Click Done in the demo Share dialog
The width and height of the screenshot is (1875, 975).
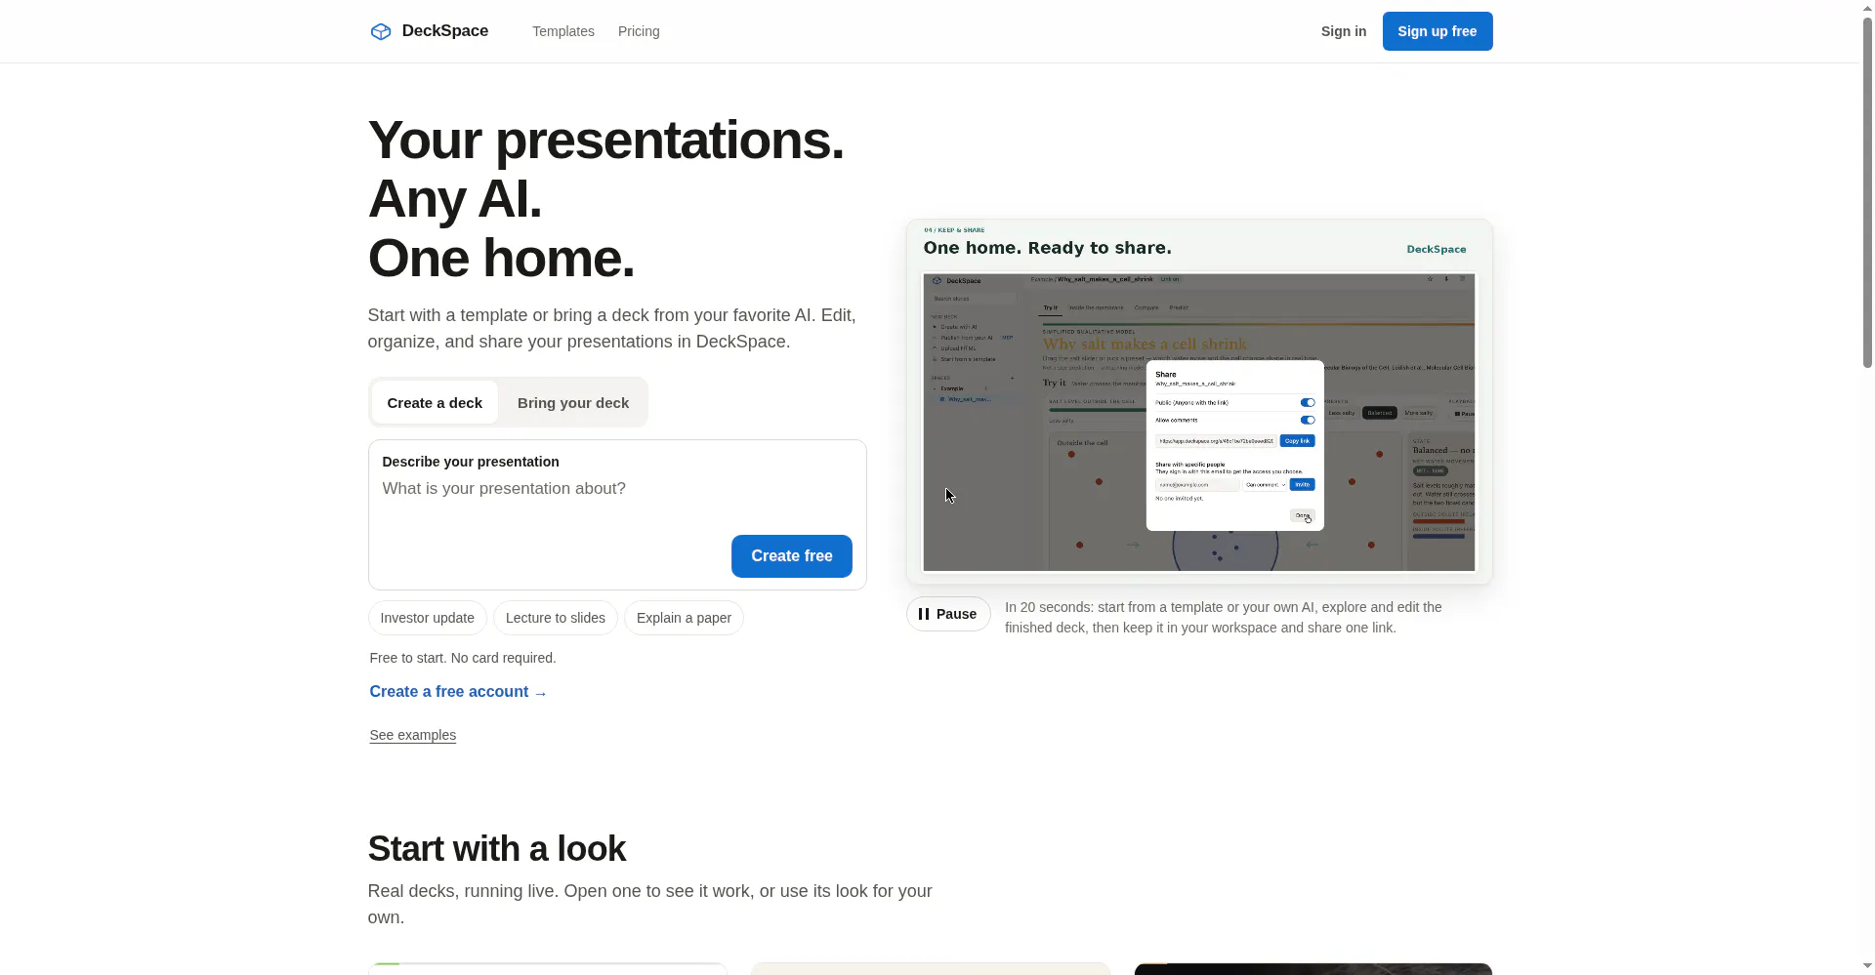coord(1303,515)
